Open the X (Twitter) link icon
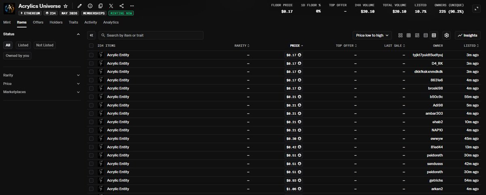This screenshot has height=195, width=486. (111, 6)
